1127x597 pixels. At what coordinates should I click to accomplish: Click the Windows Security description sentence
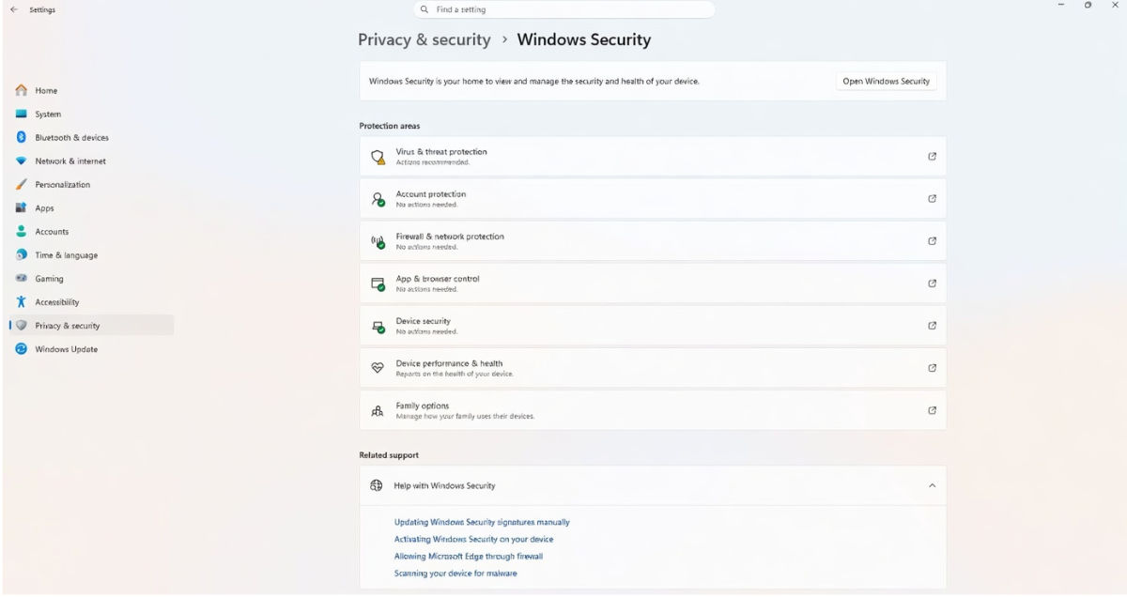tap(534, 82)
